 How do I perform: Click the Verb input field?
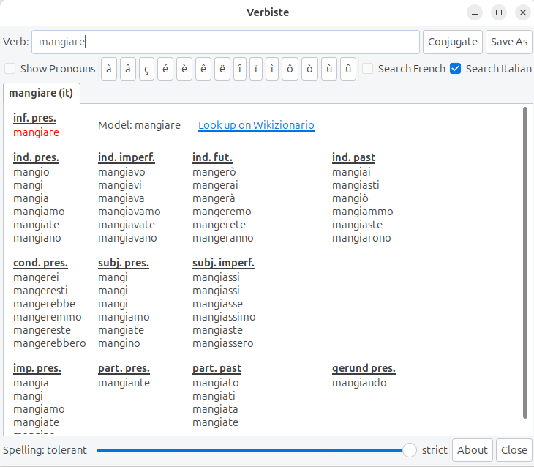226,42
